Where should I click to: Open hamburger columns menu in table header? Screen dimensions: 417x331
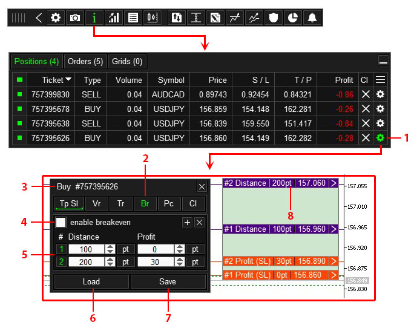(x=380, y=80)
